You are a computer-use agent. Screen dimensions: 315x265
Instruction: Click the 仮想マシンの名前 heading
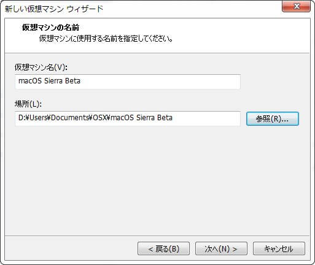50,28
